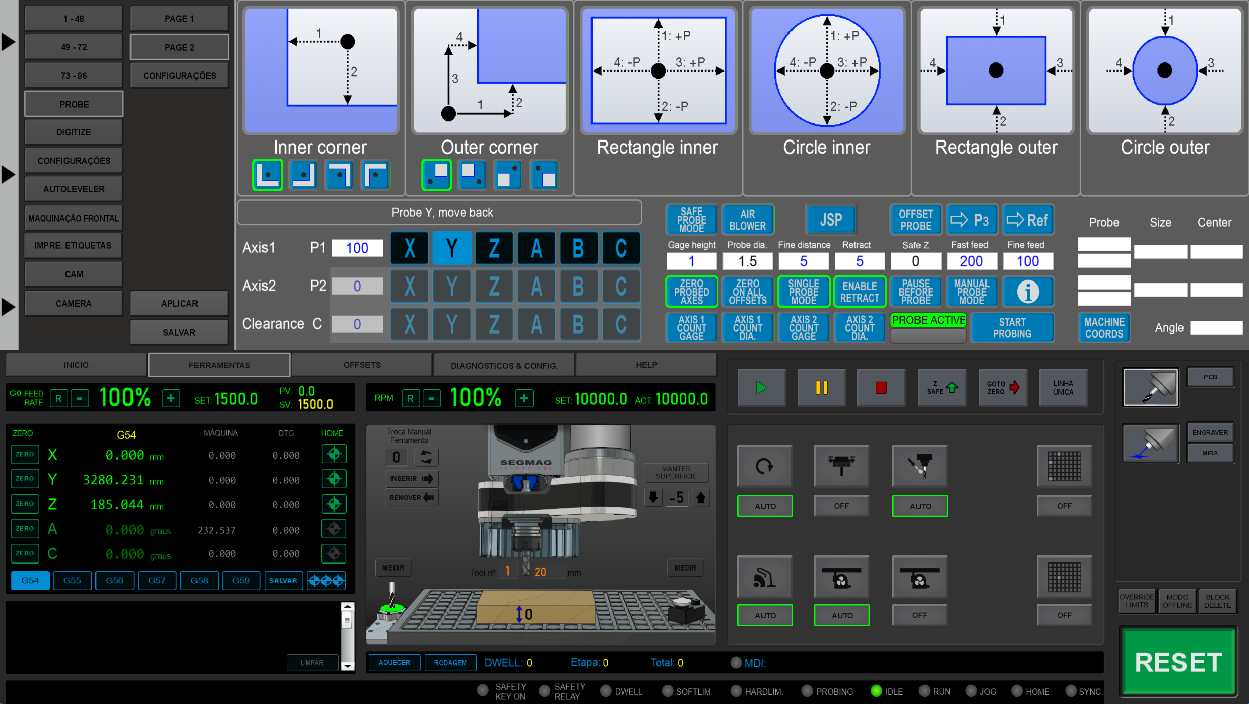The height and width of the screenshot is (704, 1249).
Task: Open the DIGITIZE menu item
Action: tap(74, 132)
